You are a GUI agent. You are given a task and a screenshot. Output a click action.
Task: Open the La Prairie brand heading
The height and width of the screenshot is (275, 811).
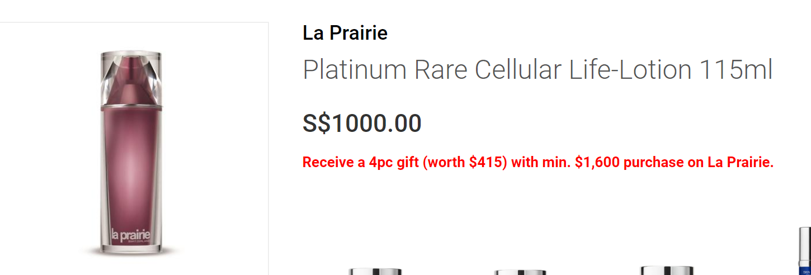[x=345, y=33]
